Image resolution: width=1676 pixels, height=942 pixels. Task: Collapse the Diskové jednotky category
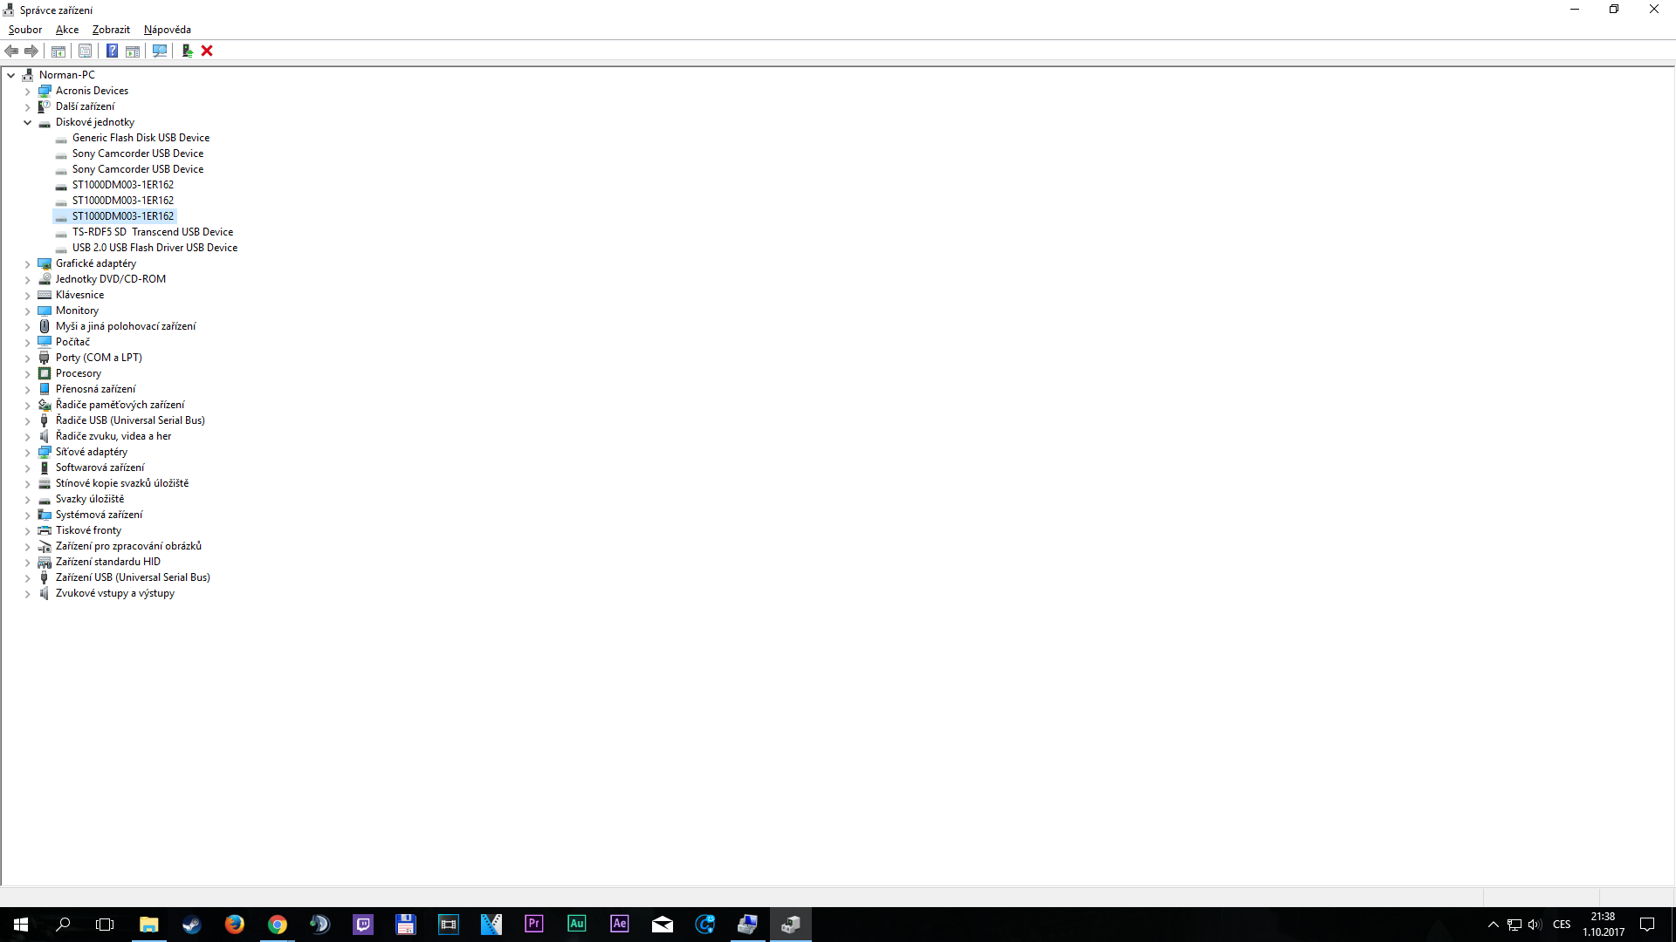click(27, 122)
